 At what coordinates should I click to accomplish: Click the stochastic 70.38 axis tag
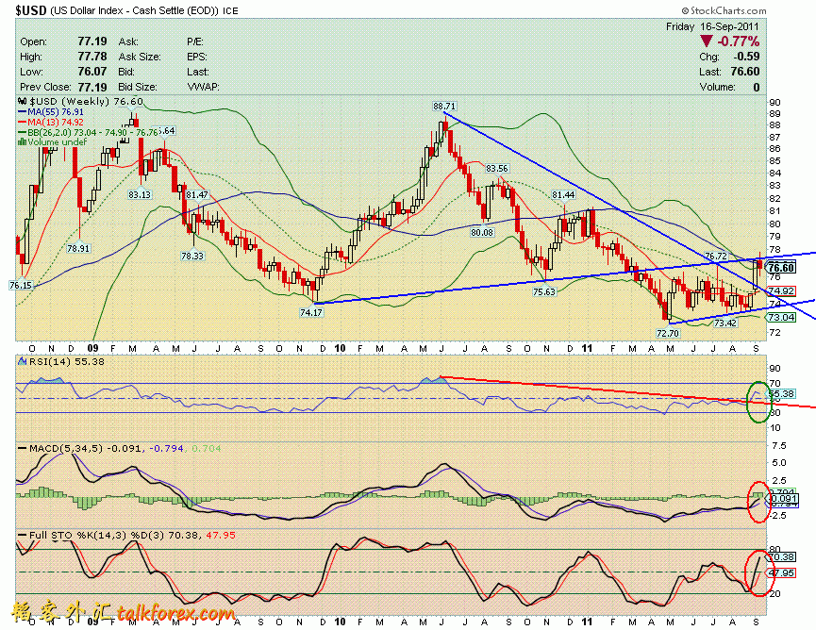tap(781, 556)
